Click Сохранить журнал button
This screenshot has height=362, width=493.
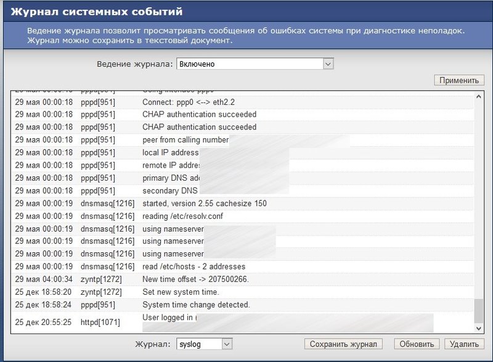pos(343,344)
